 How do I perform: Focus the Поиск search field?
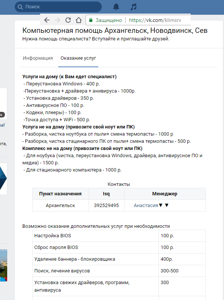pos(58,7)
